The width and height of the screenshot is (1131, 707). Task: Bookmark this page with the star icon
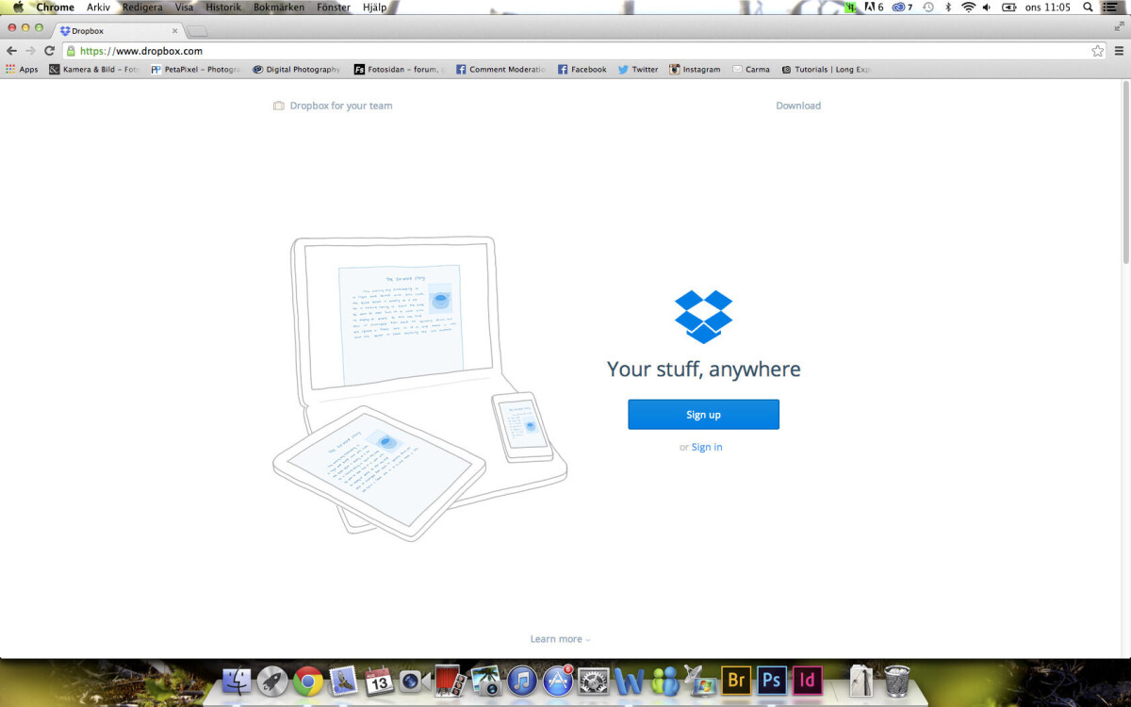pyautogui.click(x=1097, y=51)
